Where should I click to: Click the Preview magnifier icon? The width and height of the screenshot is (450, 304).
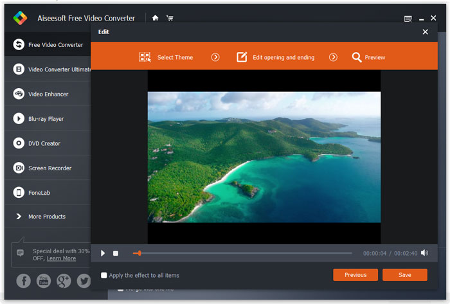(x=356, y=57)
